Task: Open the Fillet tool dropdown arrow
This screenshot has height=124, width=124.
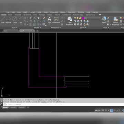Action: tap(41, 21)
